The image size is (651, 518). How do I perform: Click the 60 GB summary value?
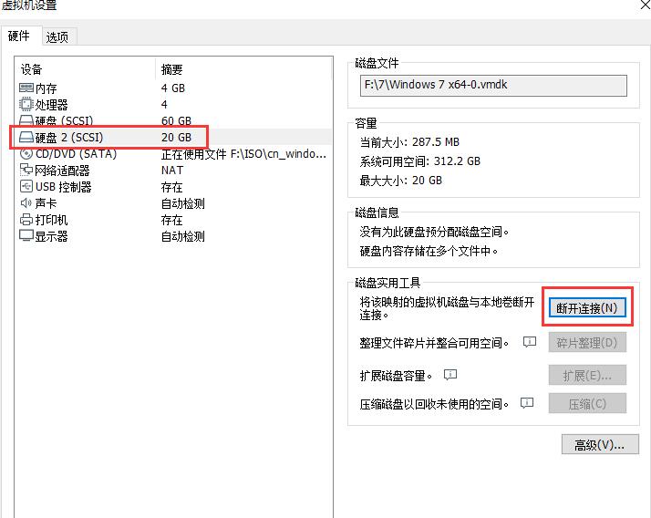coord(177,121)
